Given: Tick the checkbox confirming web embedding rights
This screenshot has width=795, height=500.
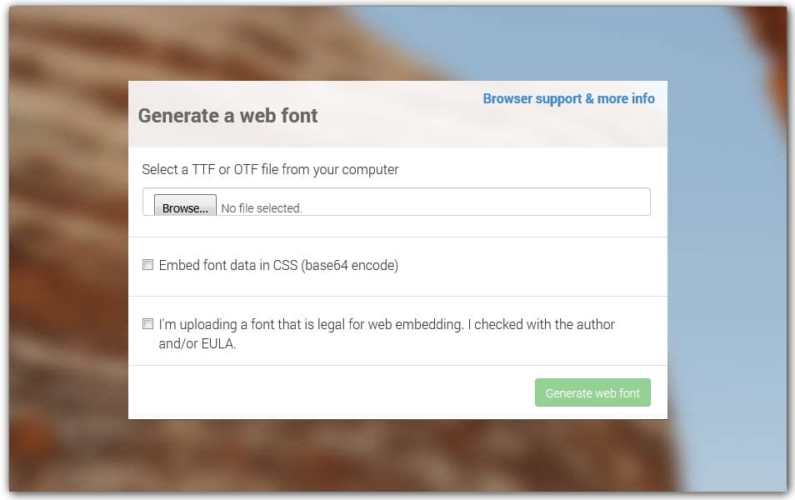Looking at the screenshot, I should tap(147, 323).
